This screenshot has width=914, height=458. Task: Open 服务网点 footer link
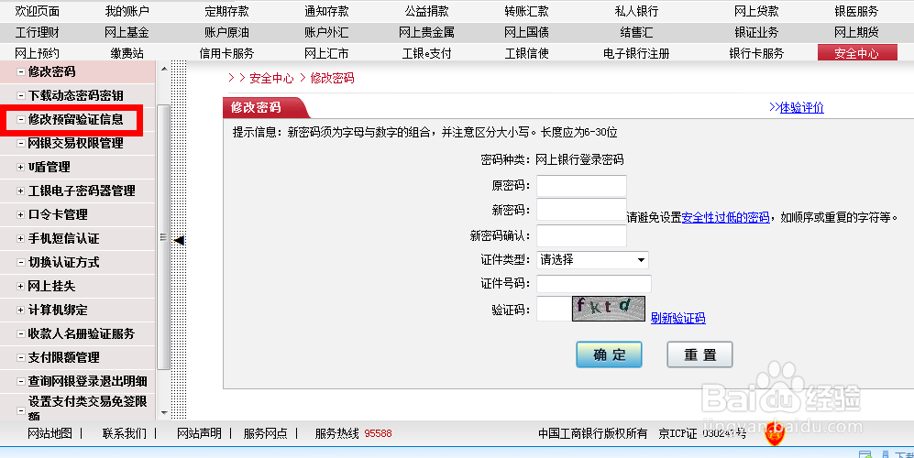[x=266, y=433]
